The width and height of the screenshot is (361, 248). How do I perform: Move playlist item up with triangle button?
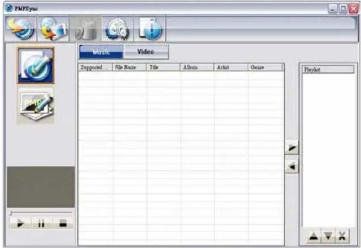pos(314,236)
